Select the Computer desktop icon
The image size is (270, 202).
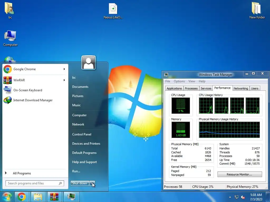[x=10, y=38]
